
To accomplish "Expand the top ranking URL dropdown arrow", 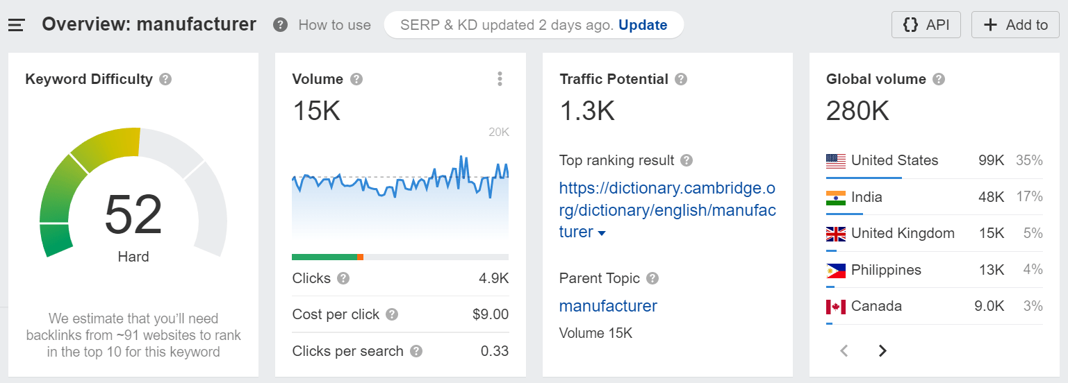I will tap(602, 233).
